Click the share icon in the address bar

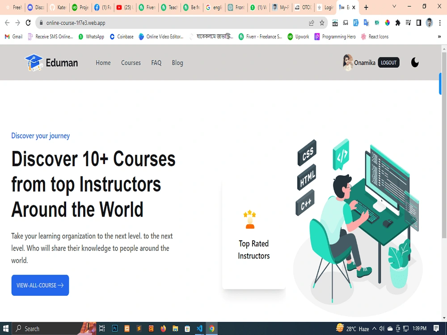pyautogui.click(x=312, y=23)
